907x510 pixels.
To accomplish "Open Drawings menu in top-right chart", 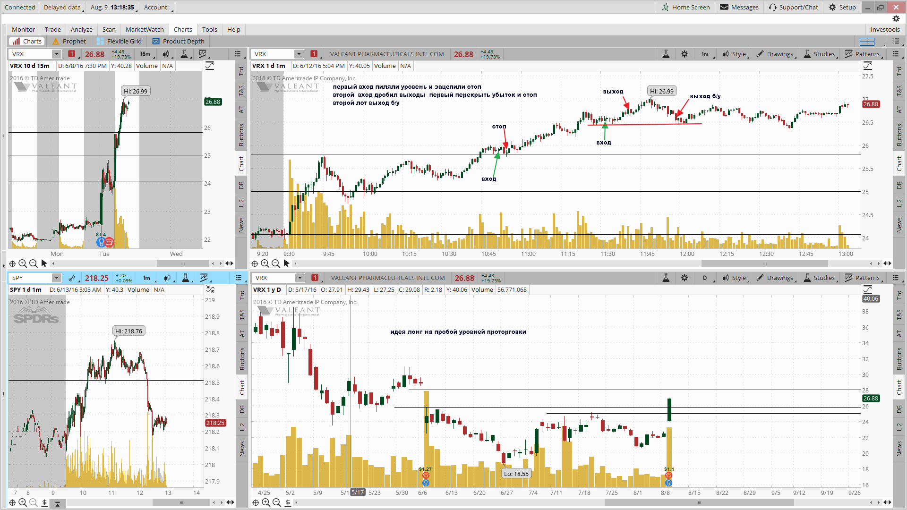I will pos(776,54).
